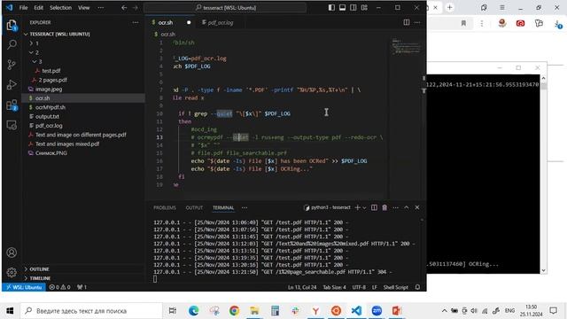
Task: Kill the terminal with trash icon
Action: (384, 207)
